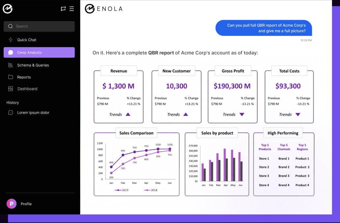Click Brand 4 in High Performing list
The height and width of the screenshot is (223, 340).
pyautogui.click(x=284, y=185)
